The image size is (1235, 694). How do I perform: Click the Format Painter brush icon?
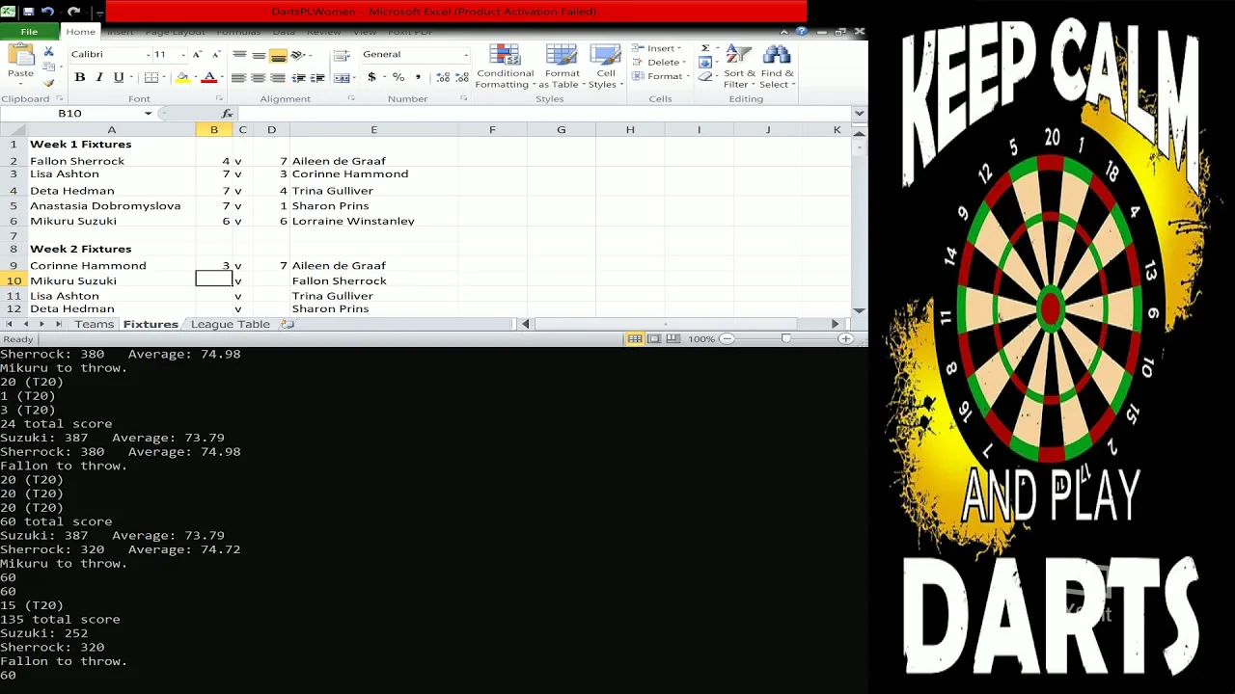pyautogui.click(x=48, y=83)
